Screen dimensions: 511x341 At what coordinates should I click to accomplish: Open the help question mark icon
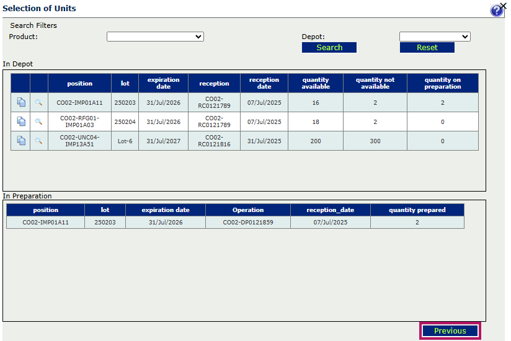[496, 11]
